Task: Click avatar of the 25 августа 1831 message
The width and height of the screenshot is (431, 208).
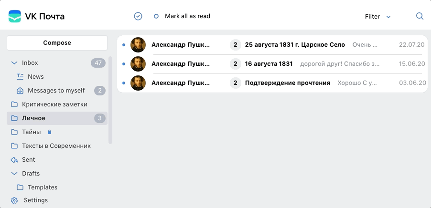Action: pos(138,45)
